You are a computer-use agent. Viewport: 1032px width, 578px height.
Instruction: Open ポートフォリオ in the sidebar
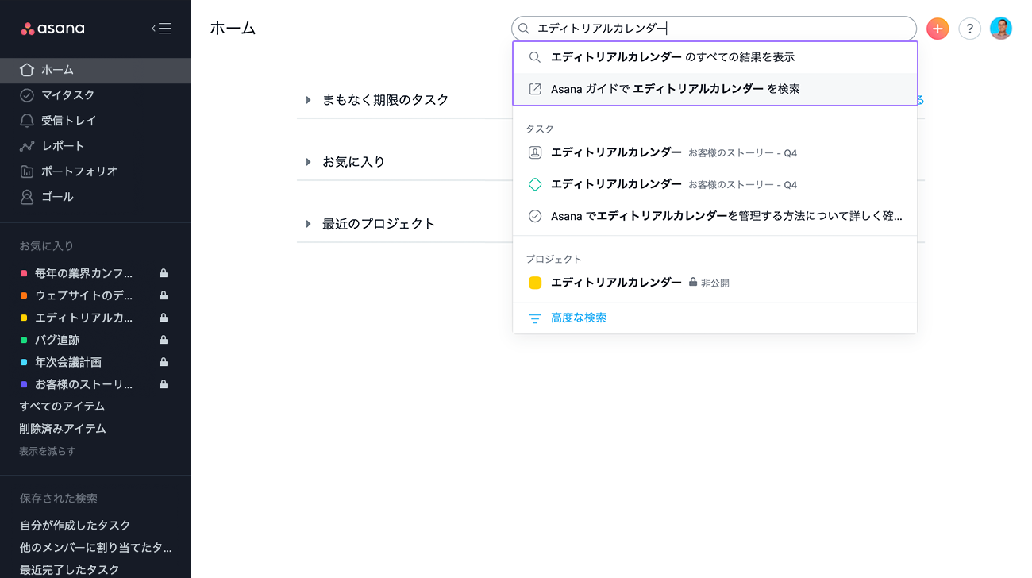click(x=95, y=171)
